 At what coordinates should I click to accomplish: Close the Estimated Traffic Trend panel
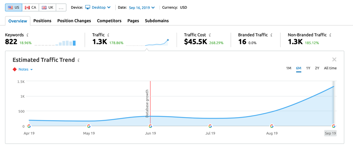[334, 60]
